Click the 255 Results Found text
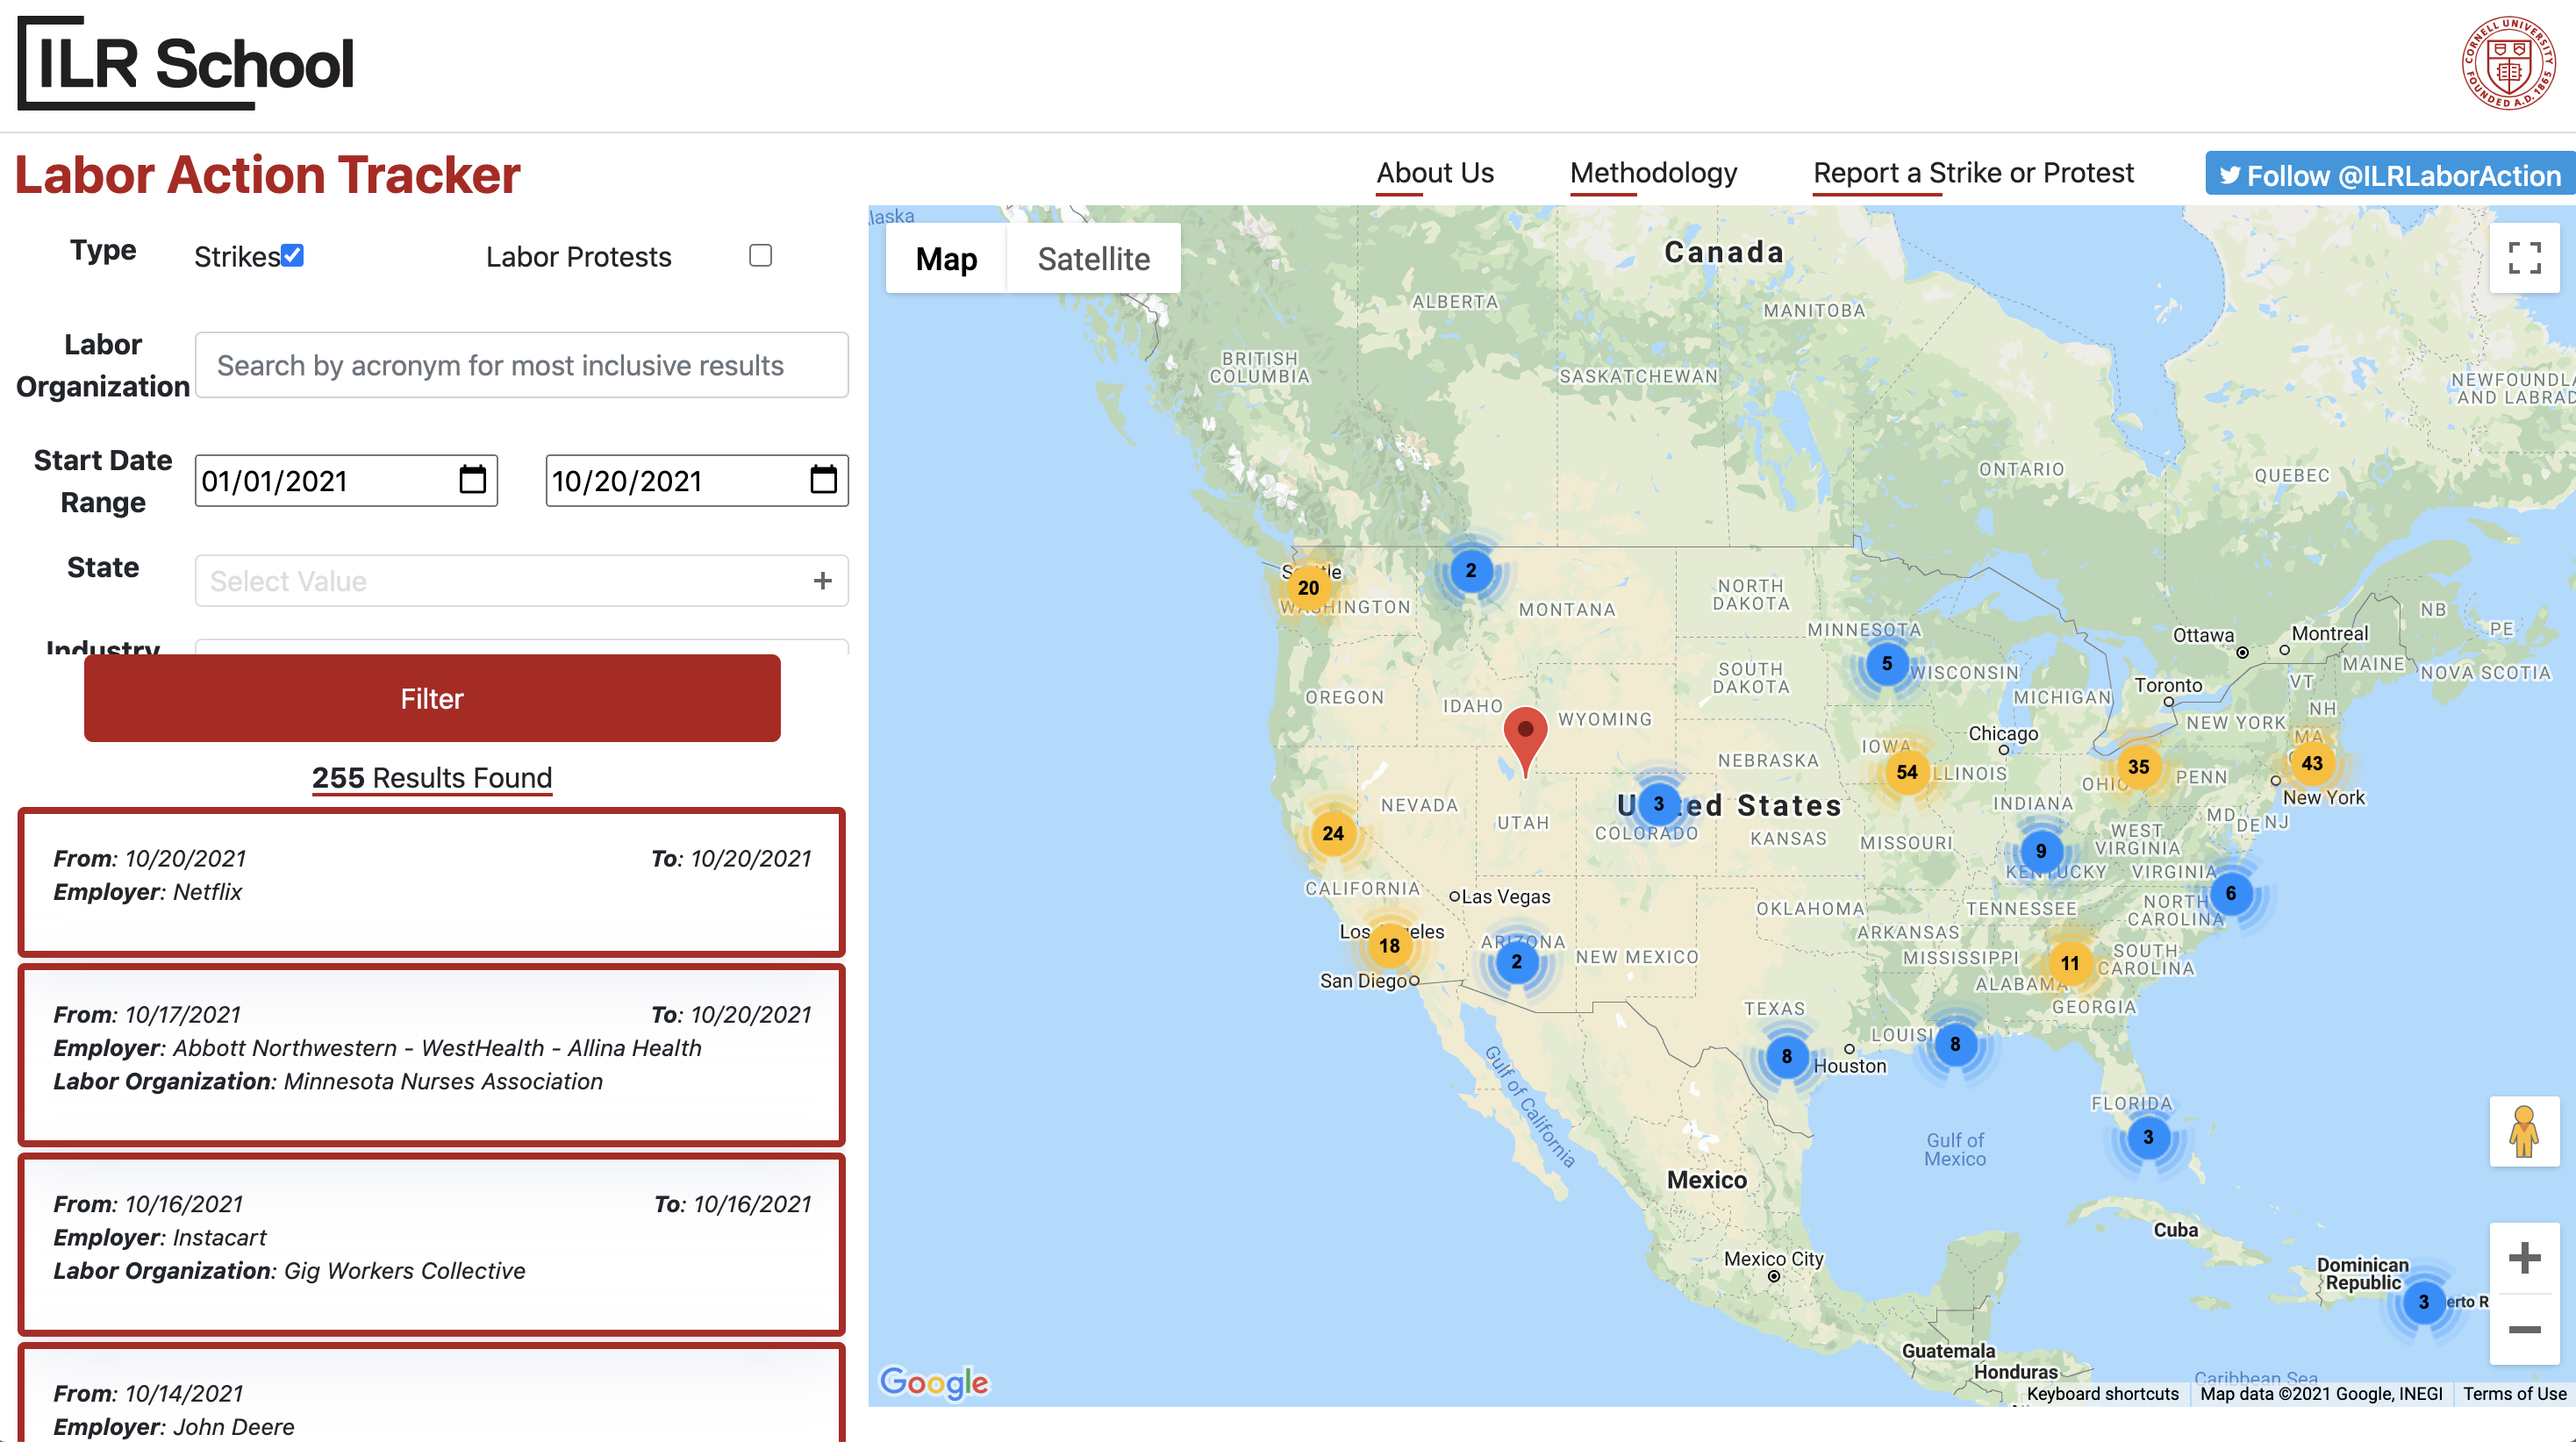Image resolution: width=2576 pixels, height=1442 pixels. point(432,777)
